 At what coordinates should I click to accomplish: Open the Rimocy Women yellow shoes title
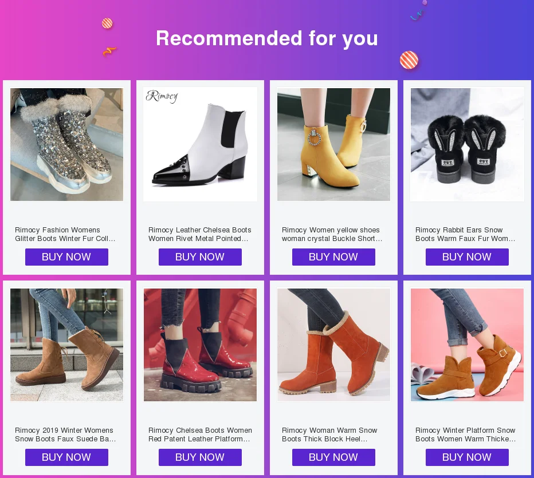[x=332, y=234]
